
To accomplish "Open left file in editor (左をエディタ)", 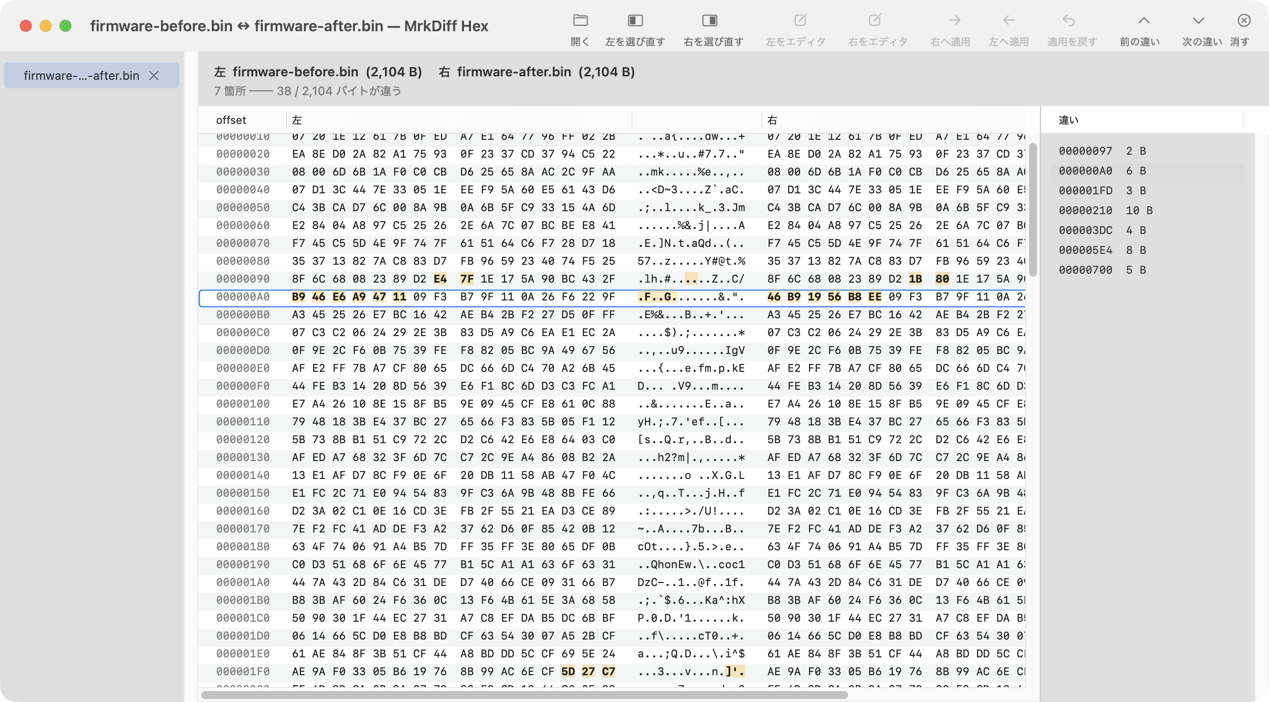I will pos(796,29).
